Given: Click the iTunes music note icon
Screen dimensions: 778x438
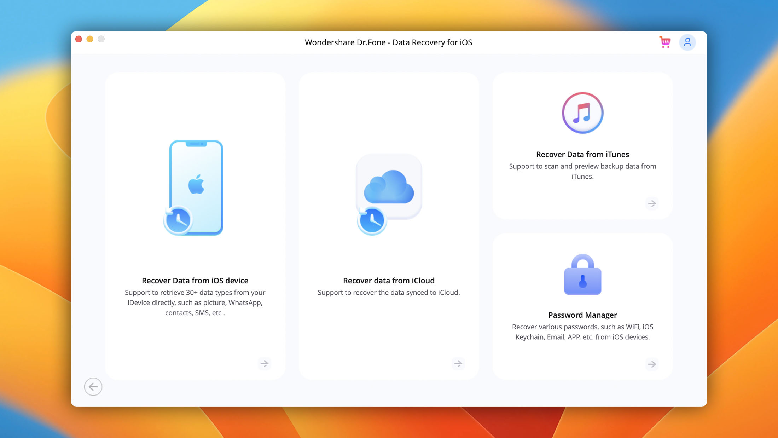Looking at the screenshot, I should coord(582,113).
